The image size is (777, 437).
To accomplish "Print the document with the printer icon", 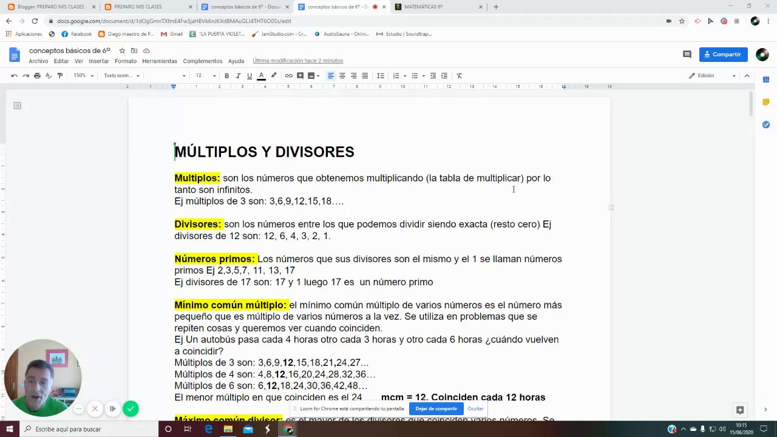I will pyautogui.click(x=37, y=76).
